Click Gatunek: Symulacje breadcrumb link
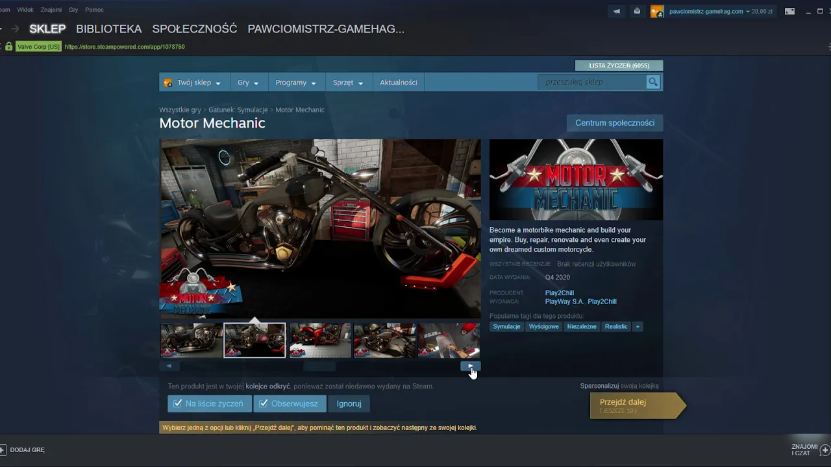Screen dimensions: 831x467 [238, 110]
